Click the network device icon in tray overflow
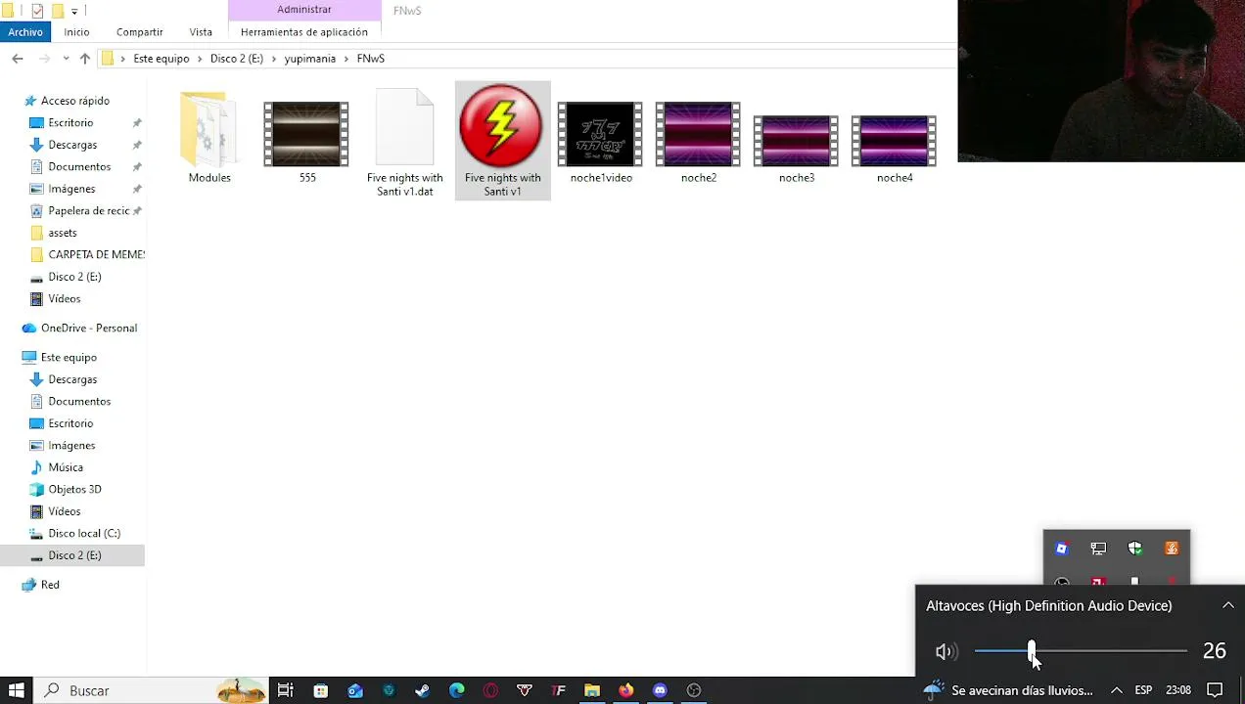This screenshot has height=704, width=1245. point(1098,549)
